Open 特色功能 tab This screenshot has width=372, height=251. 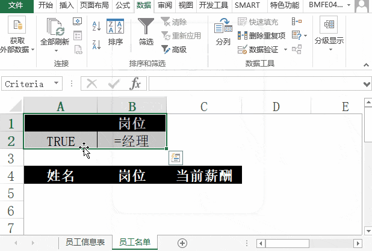pos(285,5)
